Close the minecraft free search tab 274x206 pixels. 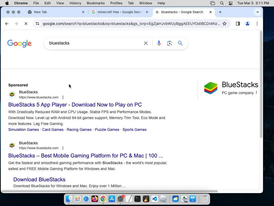click(x=147, y=12)
